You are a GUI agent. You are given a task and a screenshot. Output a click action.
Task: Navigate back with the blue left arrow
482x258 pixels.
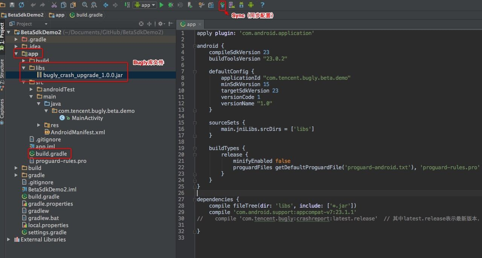106,5
